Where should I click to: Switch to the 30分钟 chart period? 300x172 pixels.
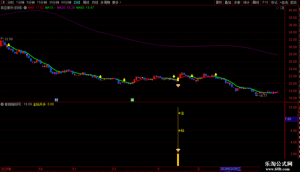54,2
